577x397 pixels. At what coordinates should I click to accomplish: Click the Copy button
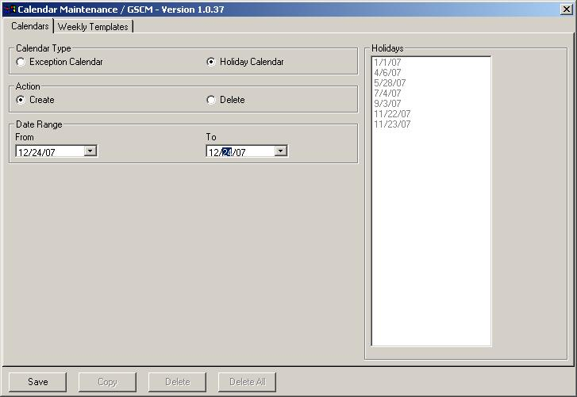tap(107, 382)
